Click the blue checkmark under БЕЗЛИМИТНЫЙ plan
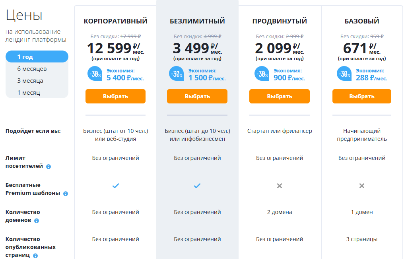 [197, 185]
